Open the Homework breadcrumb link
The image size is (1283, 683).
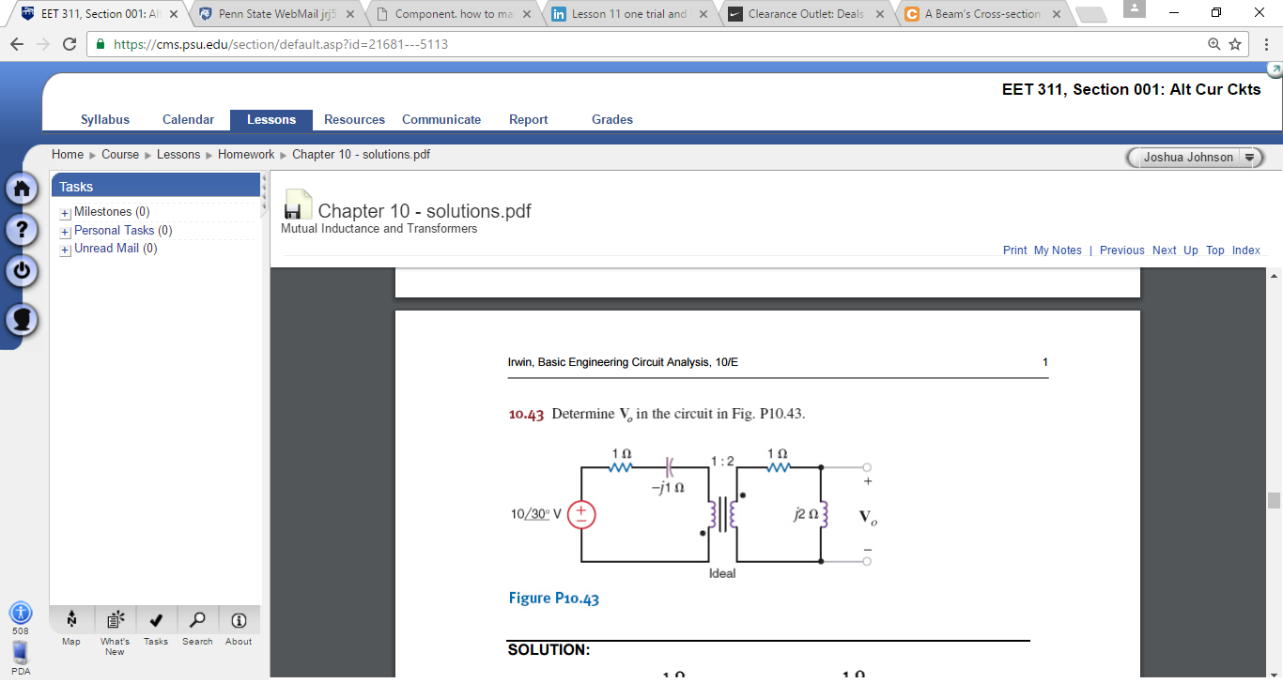point(245,154)
